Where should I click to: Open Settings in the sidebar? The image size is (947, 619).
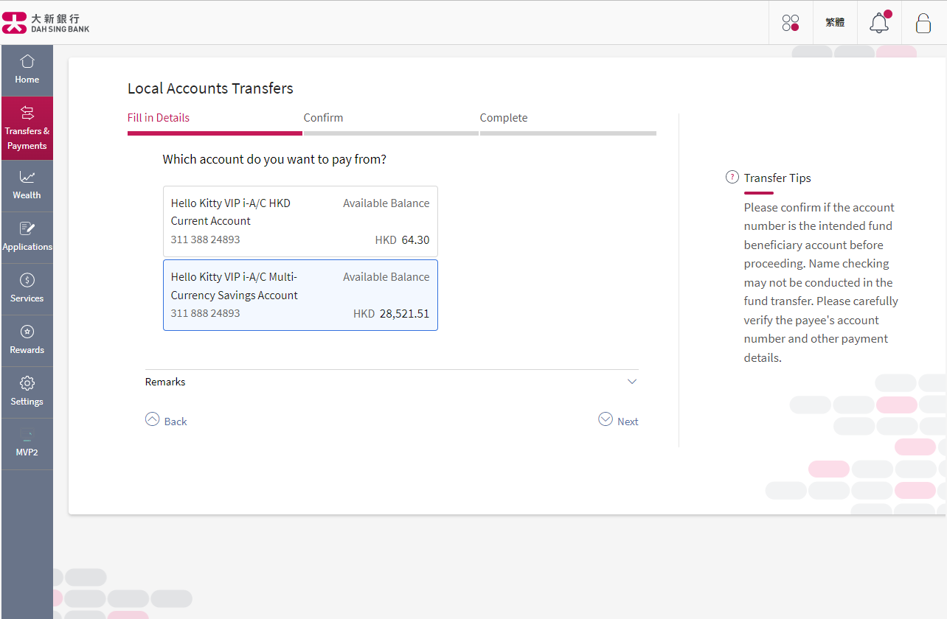pyautogui.click(x=27, y=392)
